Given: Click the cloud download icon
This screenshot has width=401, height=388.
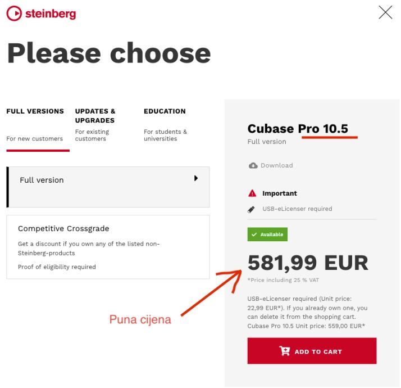Looking at the screenshot, I should coord(253,165).
